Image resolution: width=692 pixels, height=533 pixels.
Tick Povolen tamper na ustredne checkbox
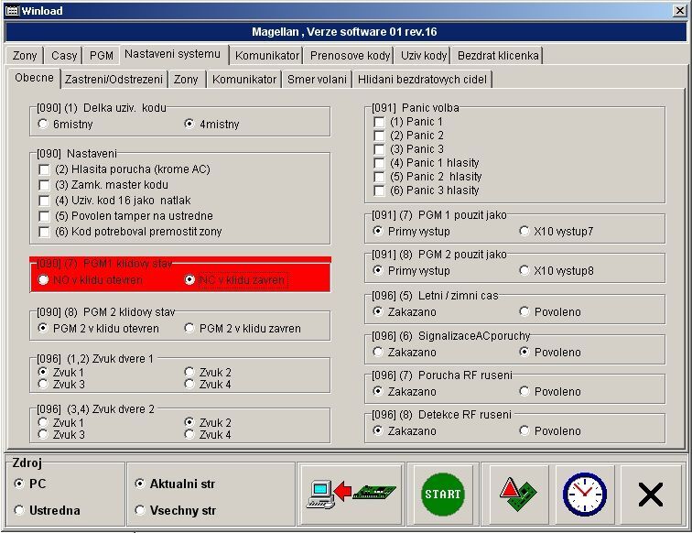(x=44, y=216)
